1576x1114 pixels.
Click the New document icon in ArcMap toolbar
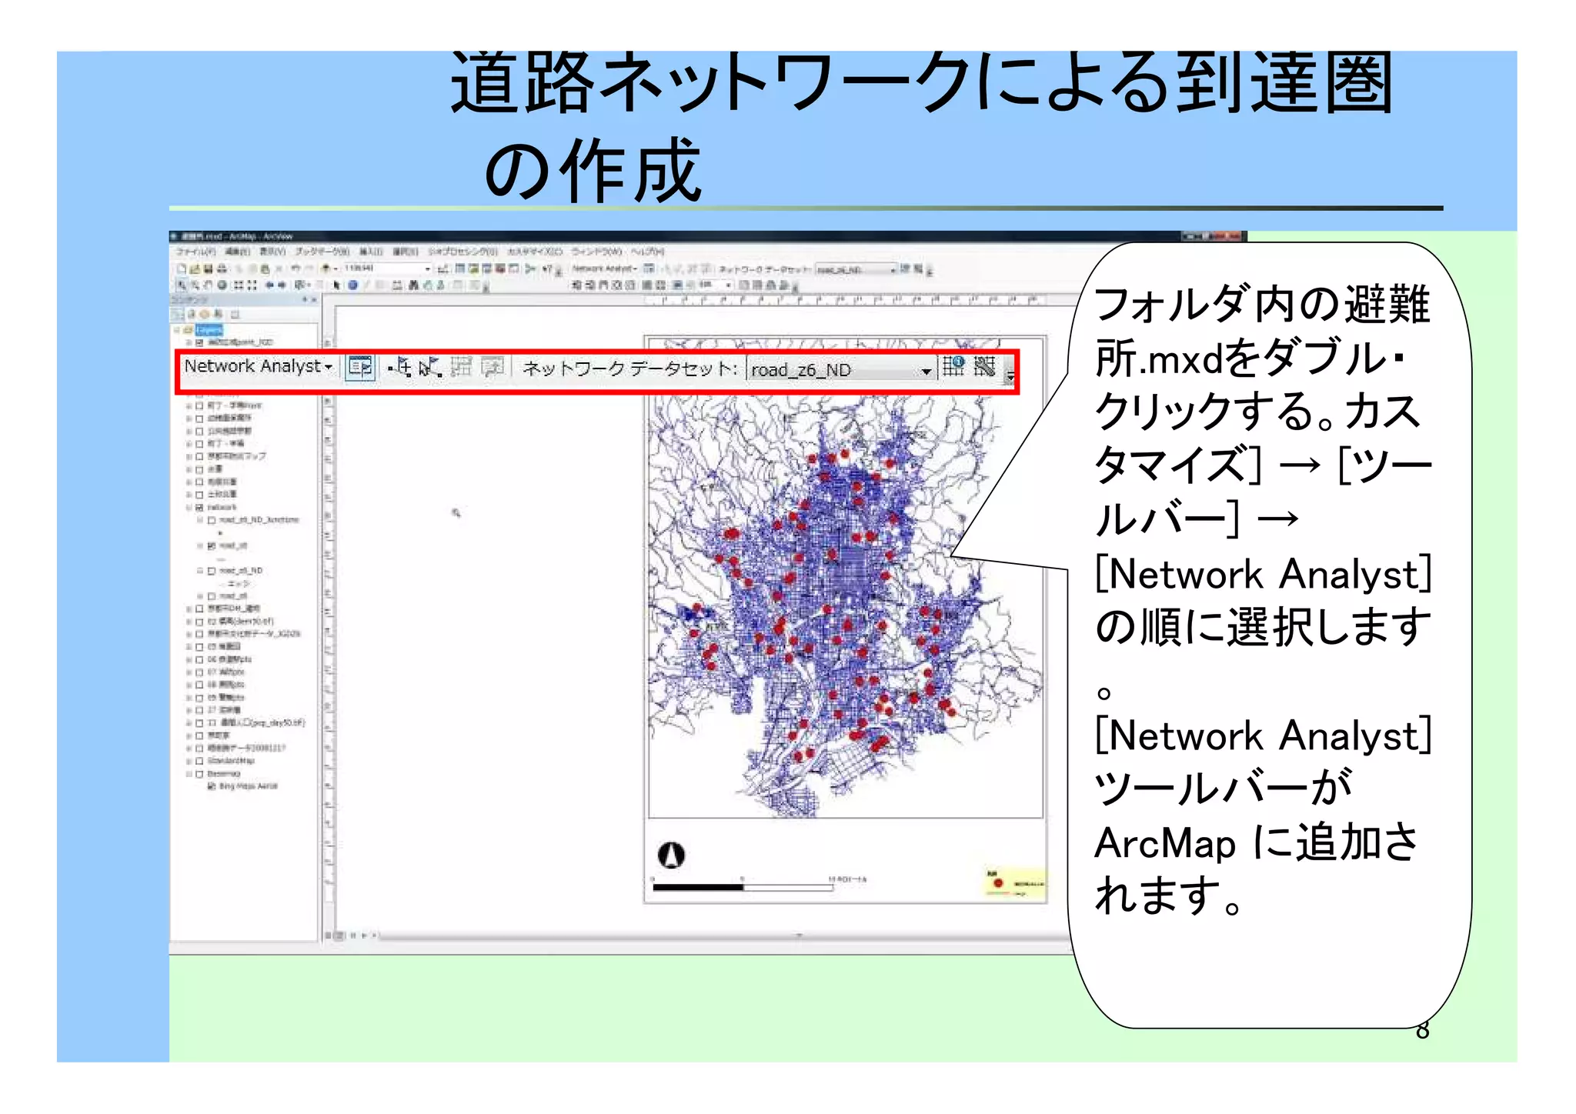click(182, 268)
